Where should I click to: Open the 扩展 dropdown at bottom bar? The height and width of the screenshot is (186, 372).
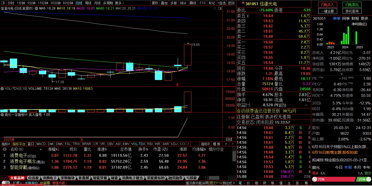[18, 183]
